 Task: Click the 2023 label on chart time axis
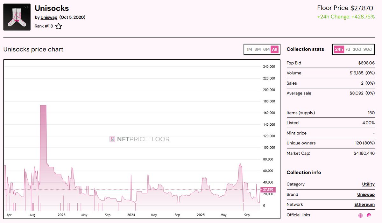point(61,215)
